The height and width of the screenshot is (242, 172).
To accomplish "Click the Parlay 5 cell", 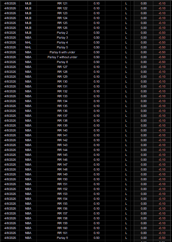I will pyautogui.click(x=62, y=48).
